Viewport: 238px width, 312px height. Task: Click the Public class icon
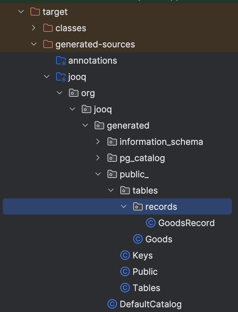[x=125, y=272]
